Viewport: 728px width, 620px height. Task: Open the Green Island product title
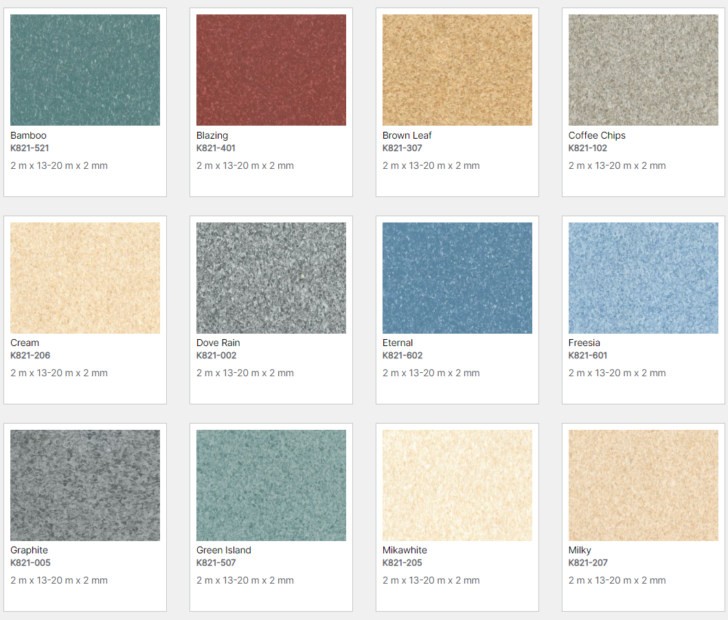223,551
